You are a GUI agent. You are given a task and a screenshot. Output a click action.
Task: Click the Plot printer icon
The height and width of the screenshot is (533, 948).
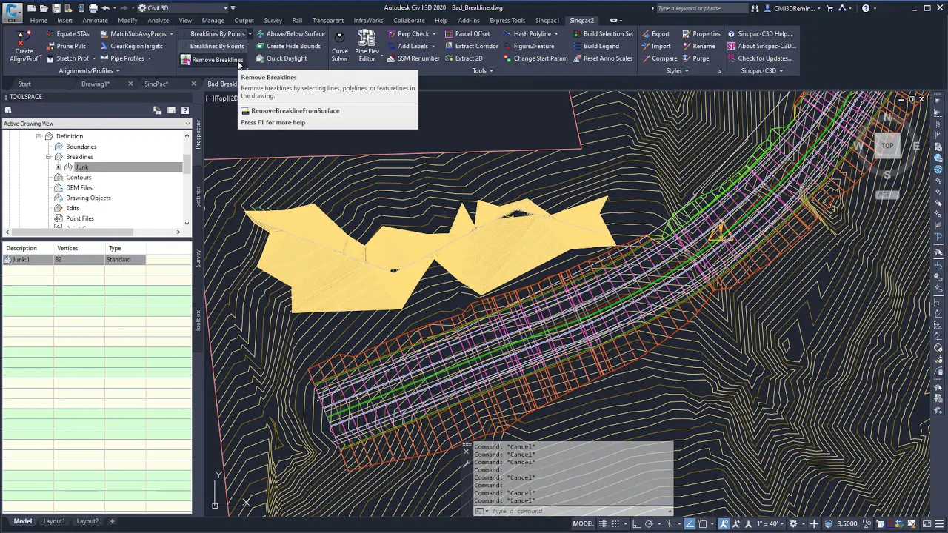[93, 8]
